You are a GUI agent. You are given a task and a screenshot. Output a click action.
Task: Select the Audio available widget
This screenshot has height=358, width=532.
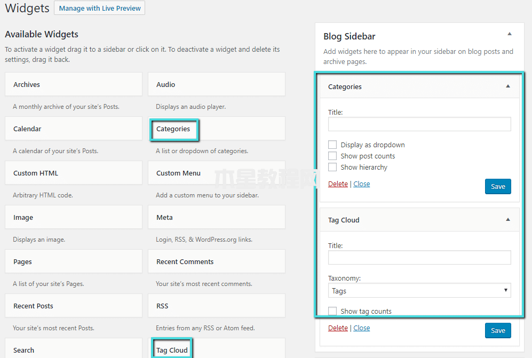point(217,84)
